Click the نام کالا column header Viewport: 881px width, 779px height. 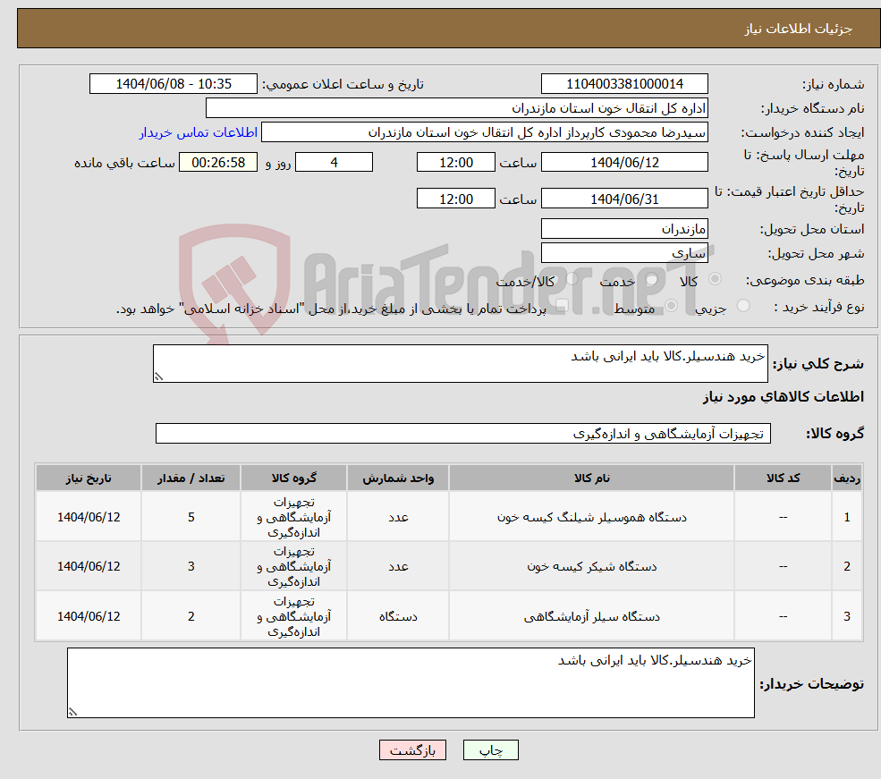pos(591,478)
